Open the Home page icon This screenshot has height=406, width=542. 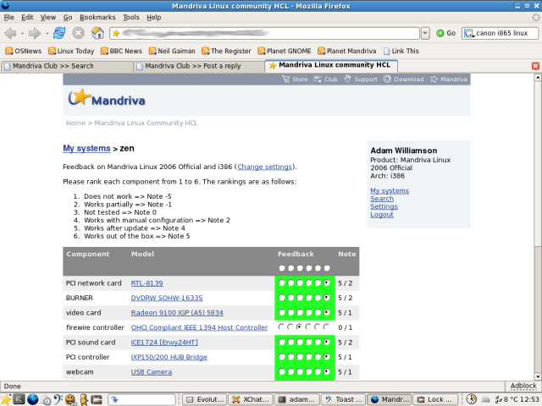click(98, 33)
